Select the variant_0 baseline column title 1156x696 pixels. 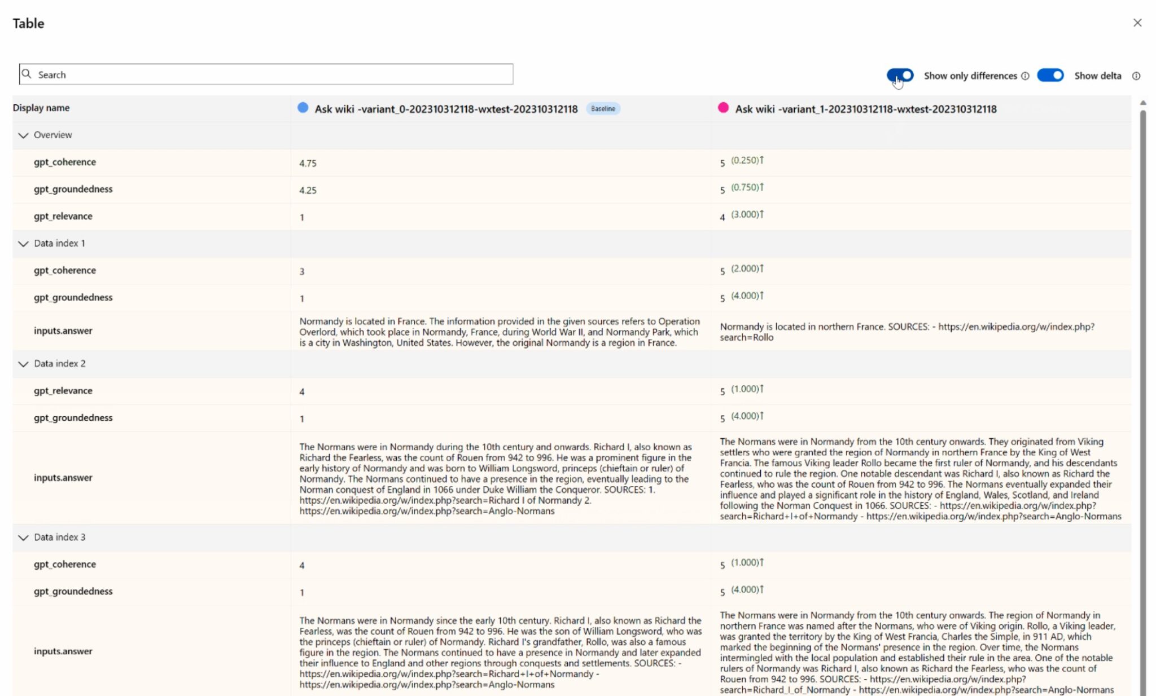pos(446,109)
